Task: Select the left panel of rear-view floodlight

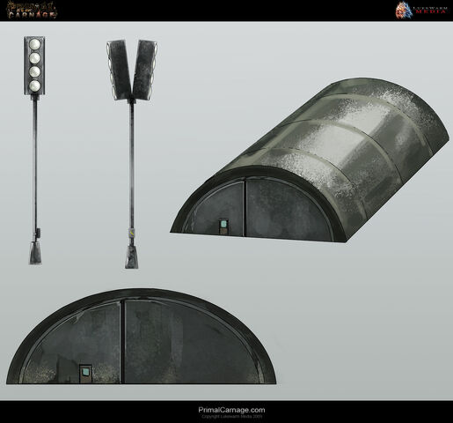Action: click(x=119, y=70)
